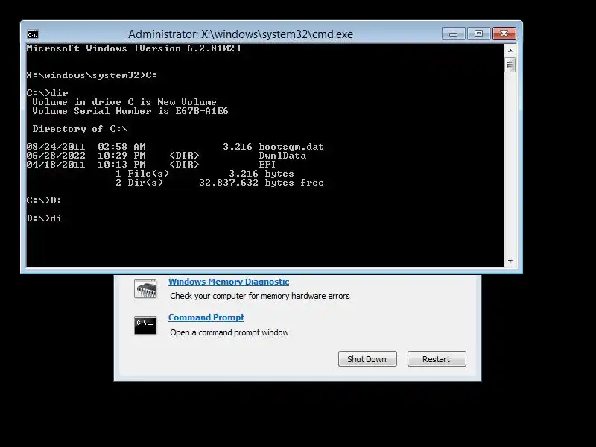596x447 pixels.
Task: Click the Command Prompt console icon
Action: [x=145, y=326]
